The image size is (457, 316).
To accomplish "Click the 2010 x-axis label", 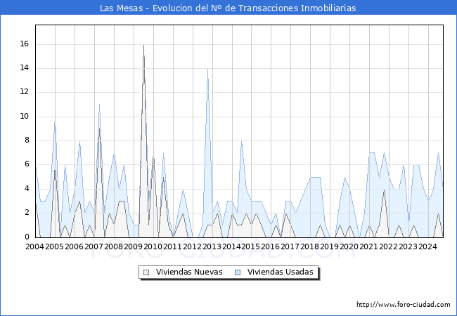I will pos(153,246).
